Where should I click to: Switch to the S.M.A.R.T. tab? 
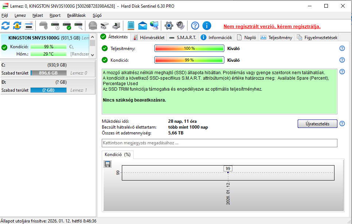[182, 38]
